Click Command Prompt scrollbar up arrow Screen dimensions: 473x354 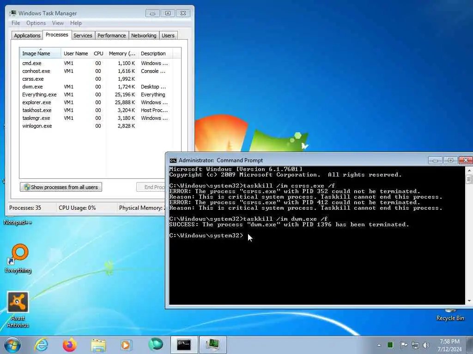coord(469,171)
